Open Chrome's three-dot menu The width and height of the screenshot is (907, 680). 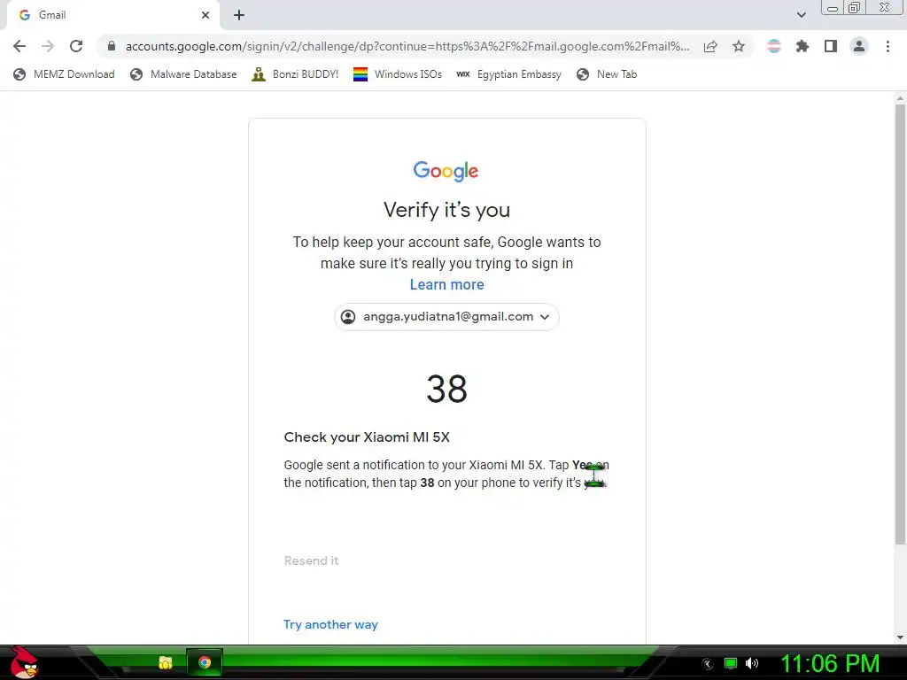coord(888,46)
